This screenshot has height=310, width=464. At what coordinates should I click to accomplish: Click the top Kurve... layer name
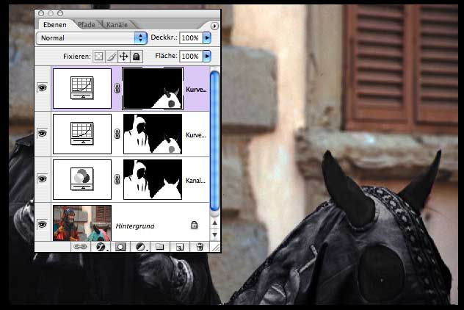(x=196, y=90)
